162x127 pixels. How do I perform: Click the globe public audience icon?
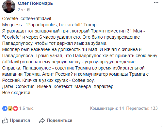(x=28, y=10)
